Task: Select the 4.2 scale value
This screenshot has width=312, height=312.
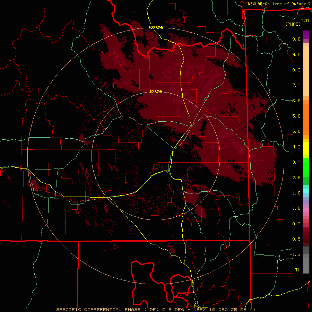Action: (x=296, y=147)
